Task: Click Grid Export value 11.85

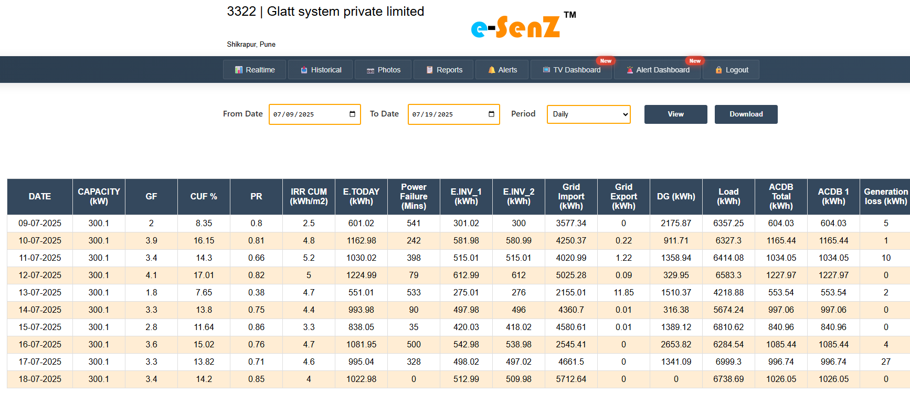Action: point(623,292)
